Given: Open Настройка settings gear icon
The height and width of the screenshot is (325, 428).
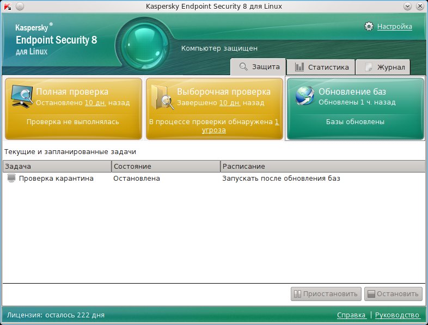Looking at the screenshot, I should [369, 27].
